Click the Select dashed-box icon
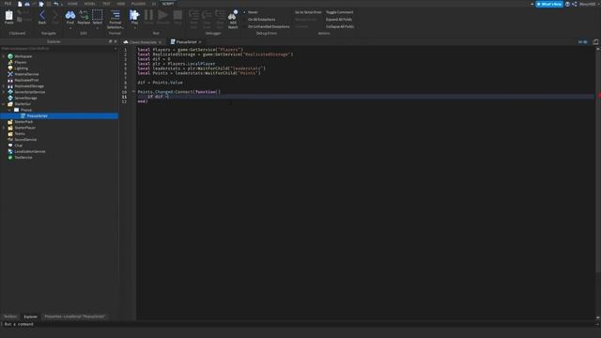Image resolution: width=601 pixels, height=338 pixels. coord(98,15)
